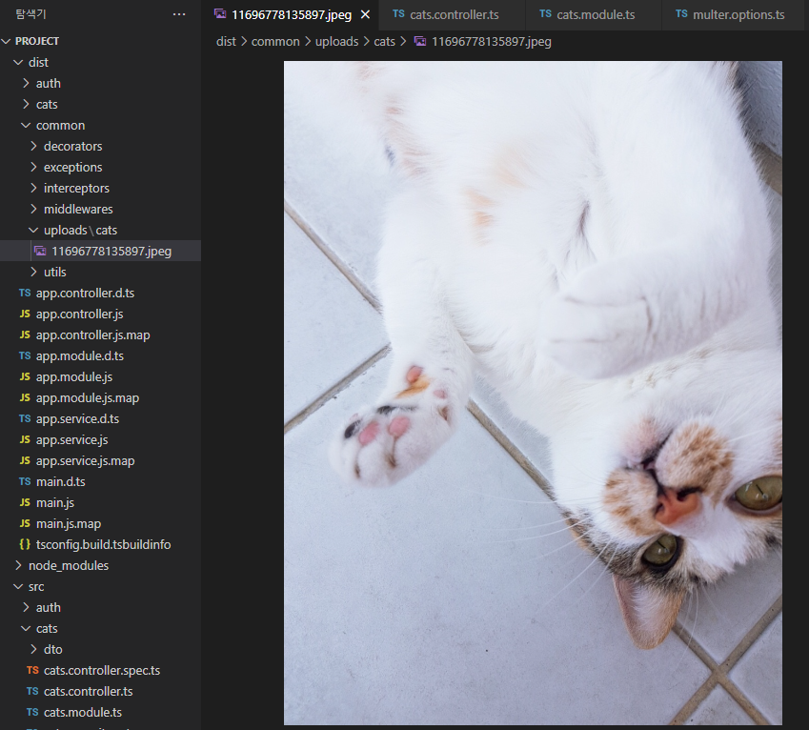Image resolution: width=809 pixels, height=730 pixels.
Task: Click the jpeg filename in the breadcrumb
Action: pos(491,41)
